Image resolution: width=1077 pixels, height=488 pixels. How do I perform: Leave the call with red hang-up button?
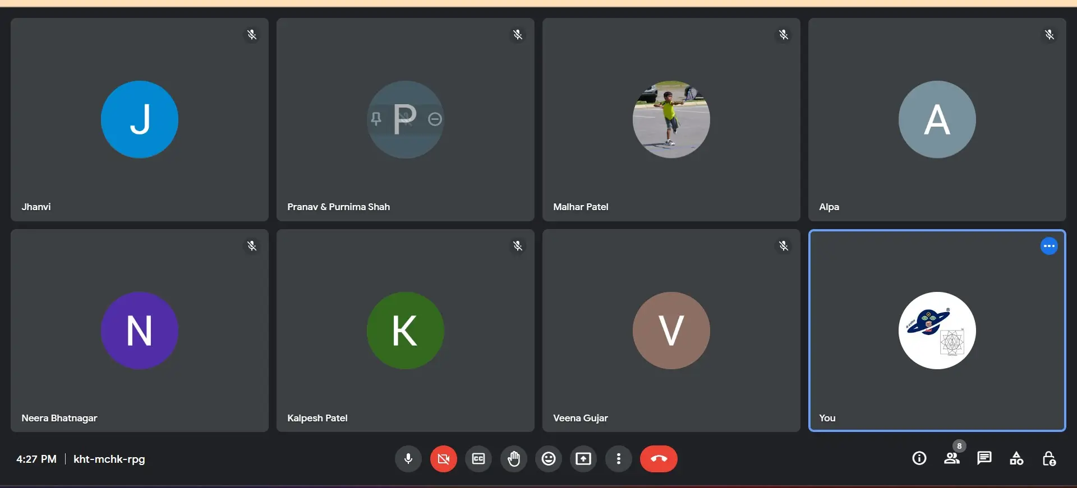click(659, 459)
